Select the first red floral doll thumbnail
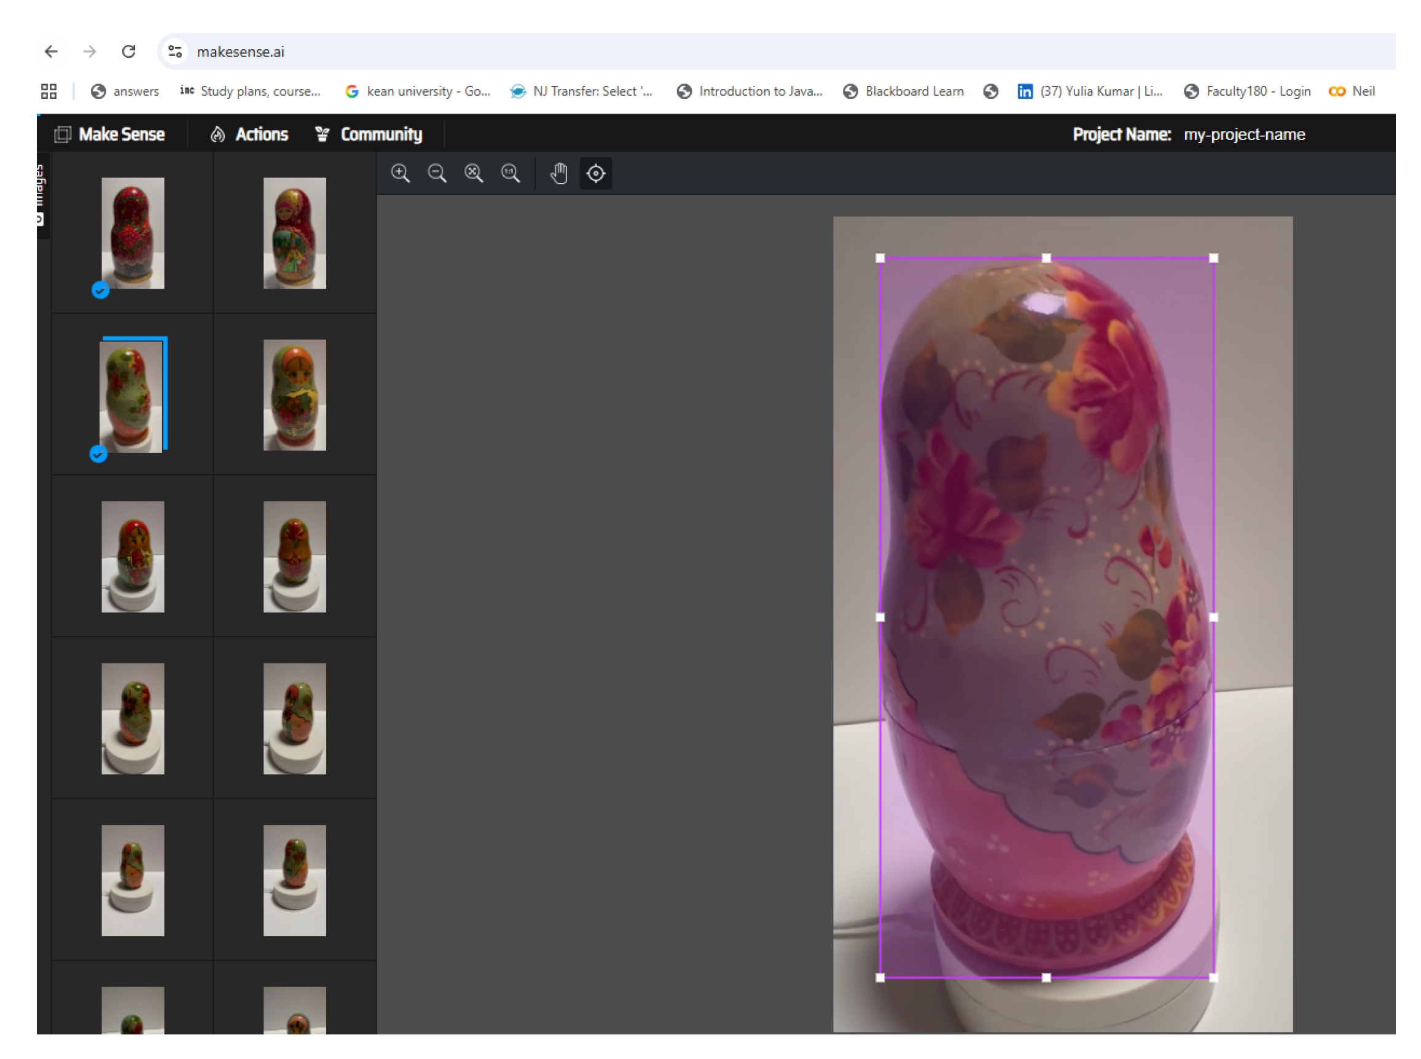This screenshot has height=1059, width=1421. coord(133,233)
